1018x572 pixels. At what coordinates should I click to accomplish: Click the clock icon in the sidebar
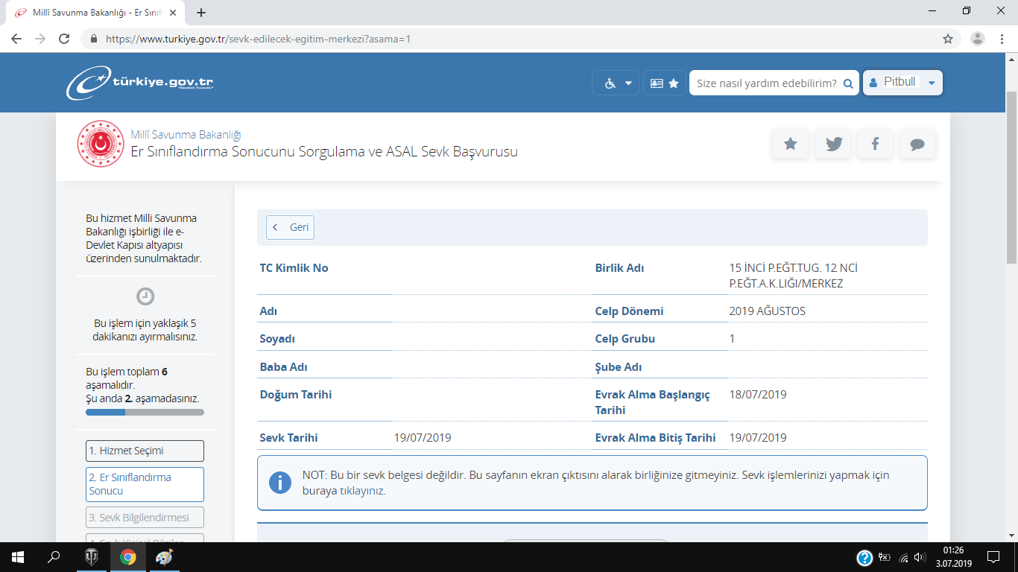(145, 296)
